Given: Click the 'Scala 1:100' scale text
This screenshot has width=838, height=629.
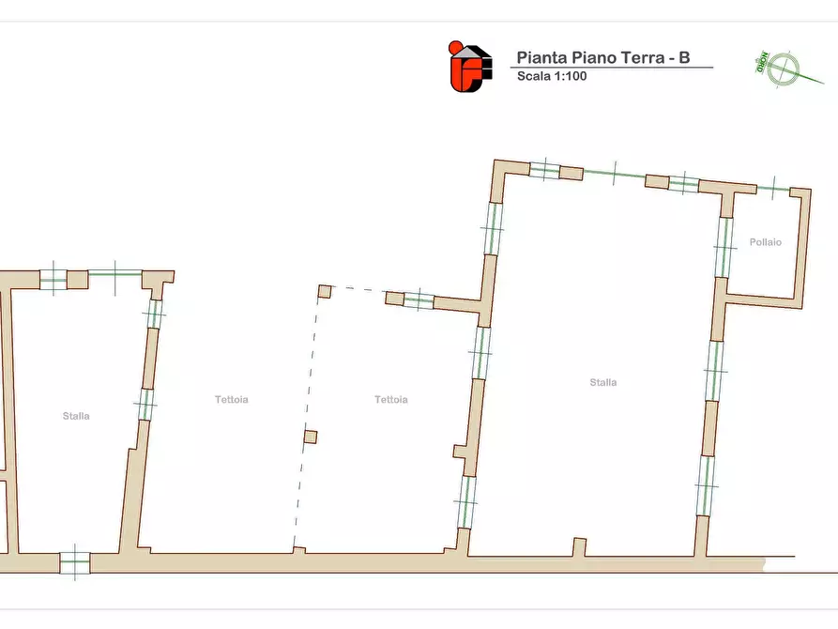Looking at the screenshot, I should (552, 76).
